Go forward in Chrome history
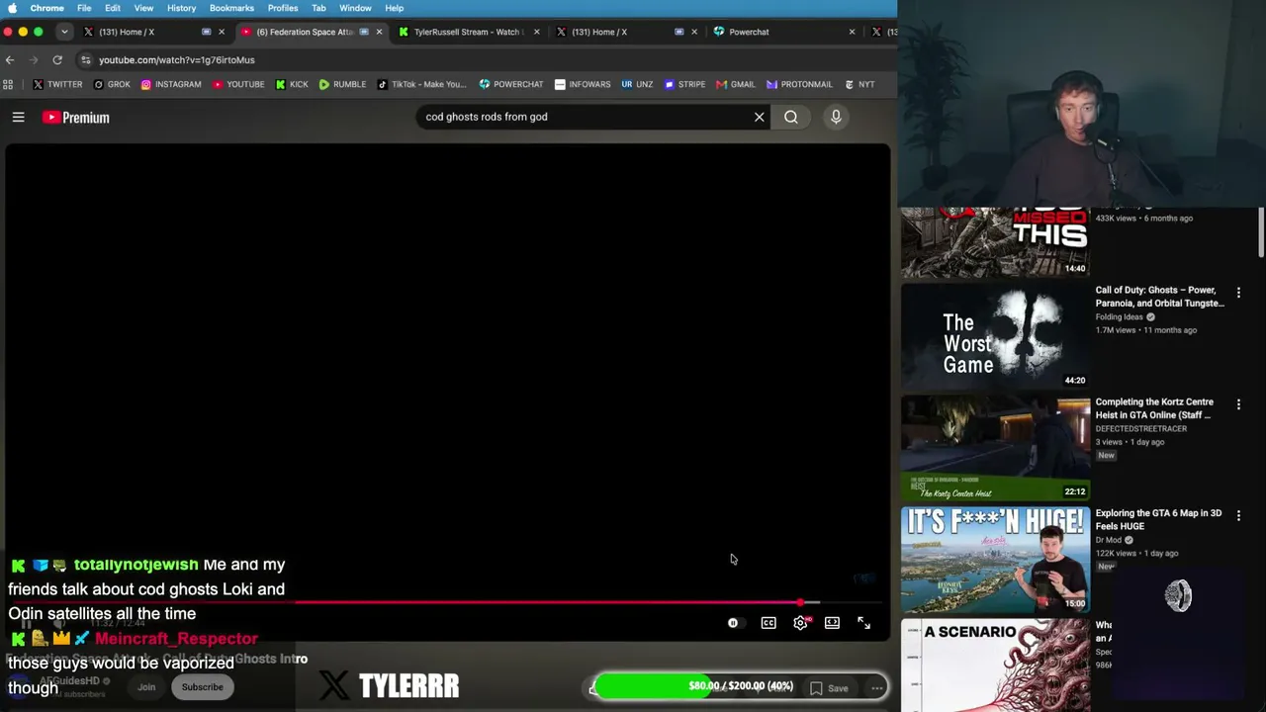 pos(34,59)
